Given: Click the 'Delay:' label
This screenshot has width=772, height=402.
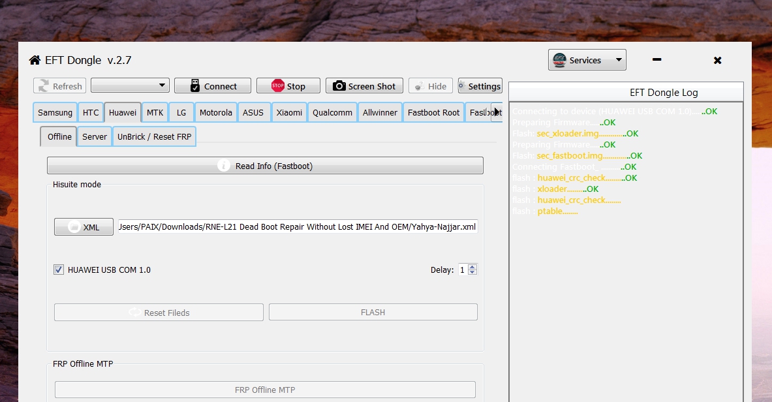Looking at the screenshot, I should pos(442,270).
